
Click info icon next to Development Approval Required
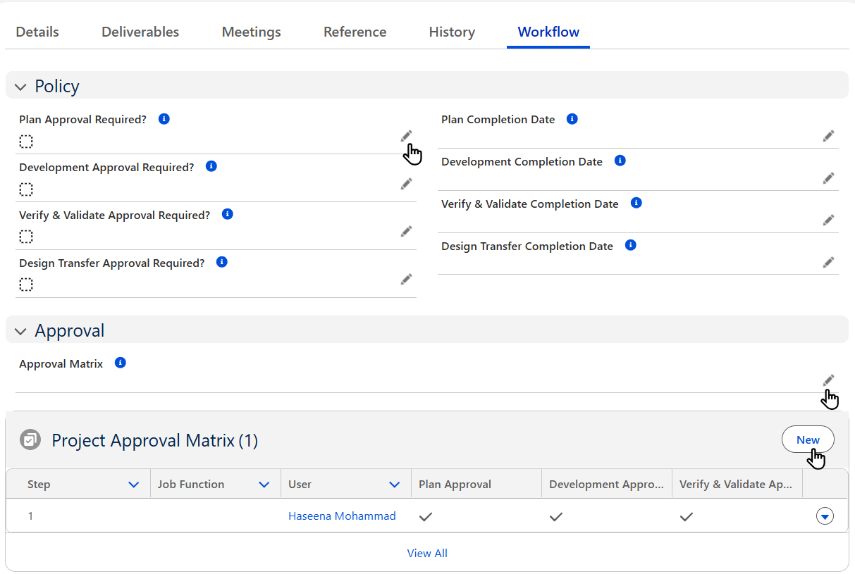211,166
